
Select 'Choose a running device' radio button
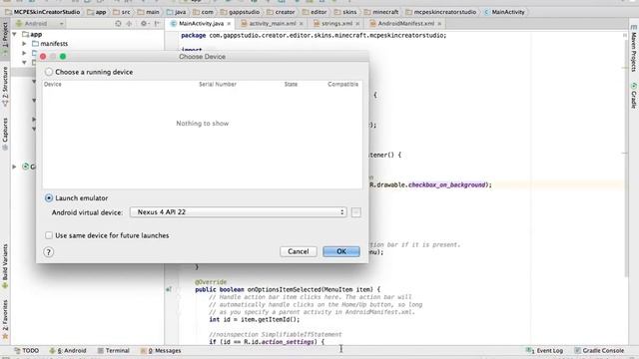click(x=49, y=72)
